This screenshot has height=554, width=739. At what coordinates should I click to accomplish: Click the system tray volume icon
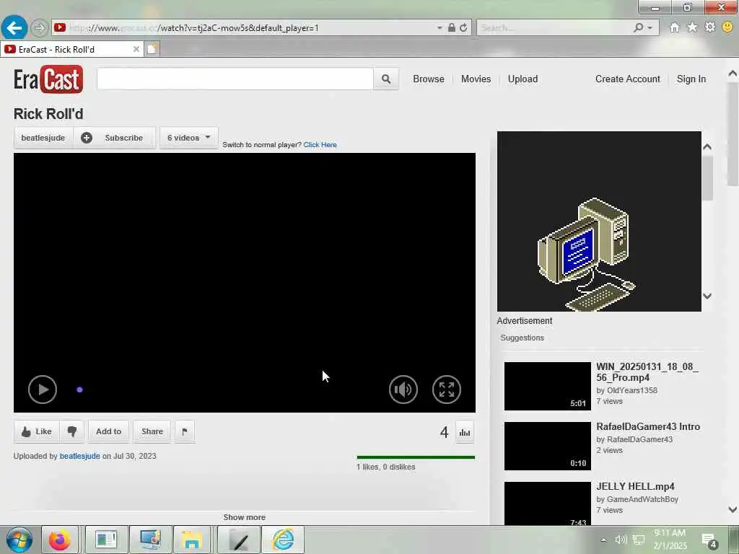point(621,540)
